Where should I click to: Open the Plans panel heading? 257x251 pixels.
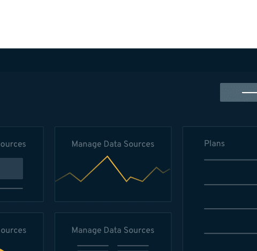coord(214,143)
